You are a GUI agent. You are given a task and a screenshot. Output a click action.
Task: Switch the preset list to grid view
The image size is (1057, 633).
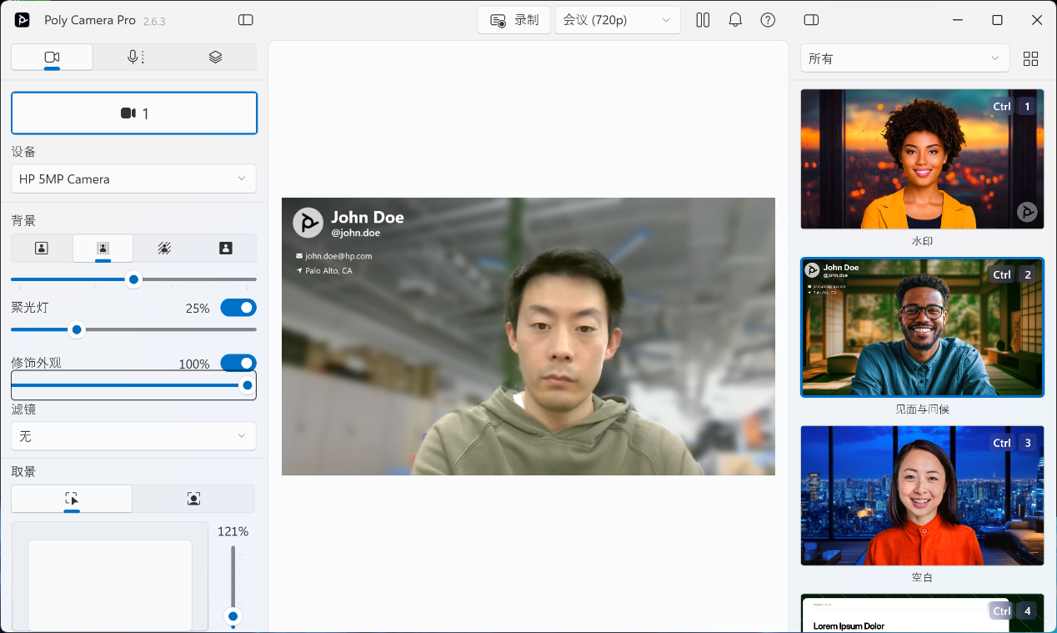[1030, 58]
